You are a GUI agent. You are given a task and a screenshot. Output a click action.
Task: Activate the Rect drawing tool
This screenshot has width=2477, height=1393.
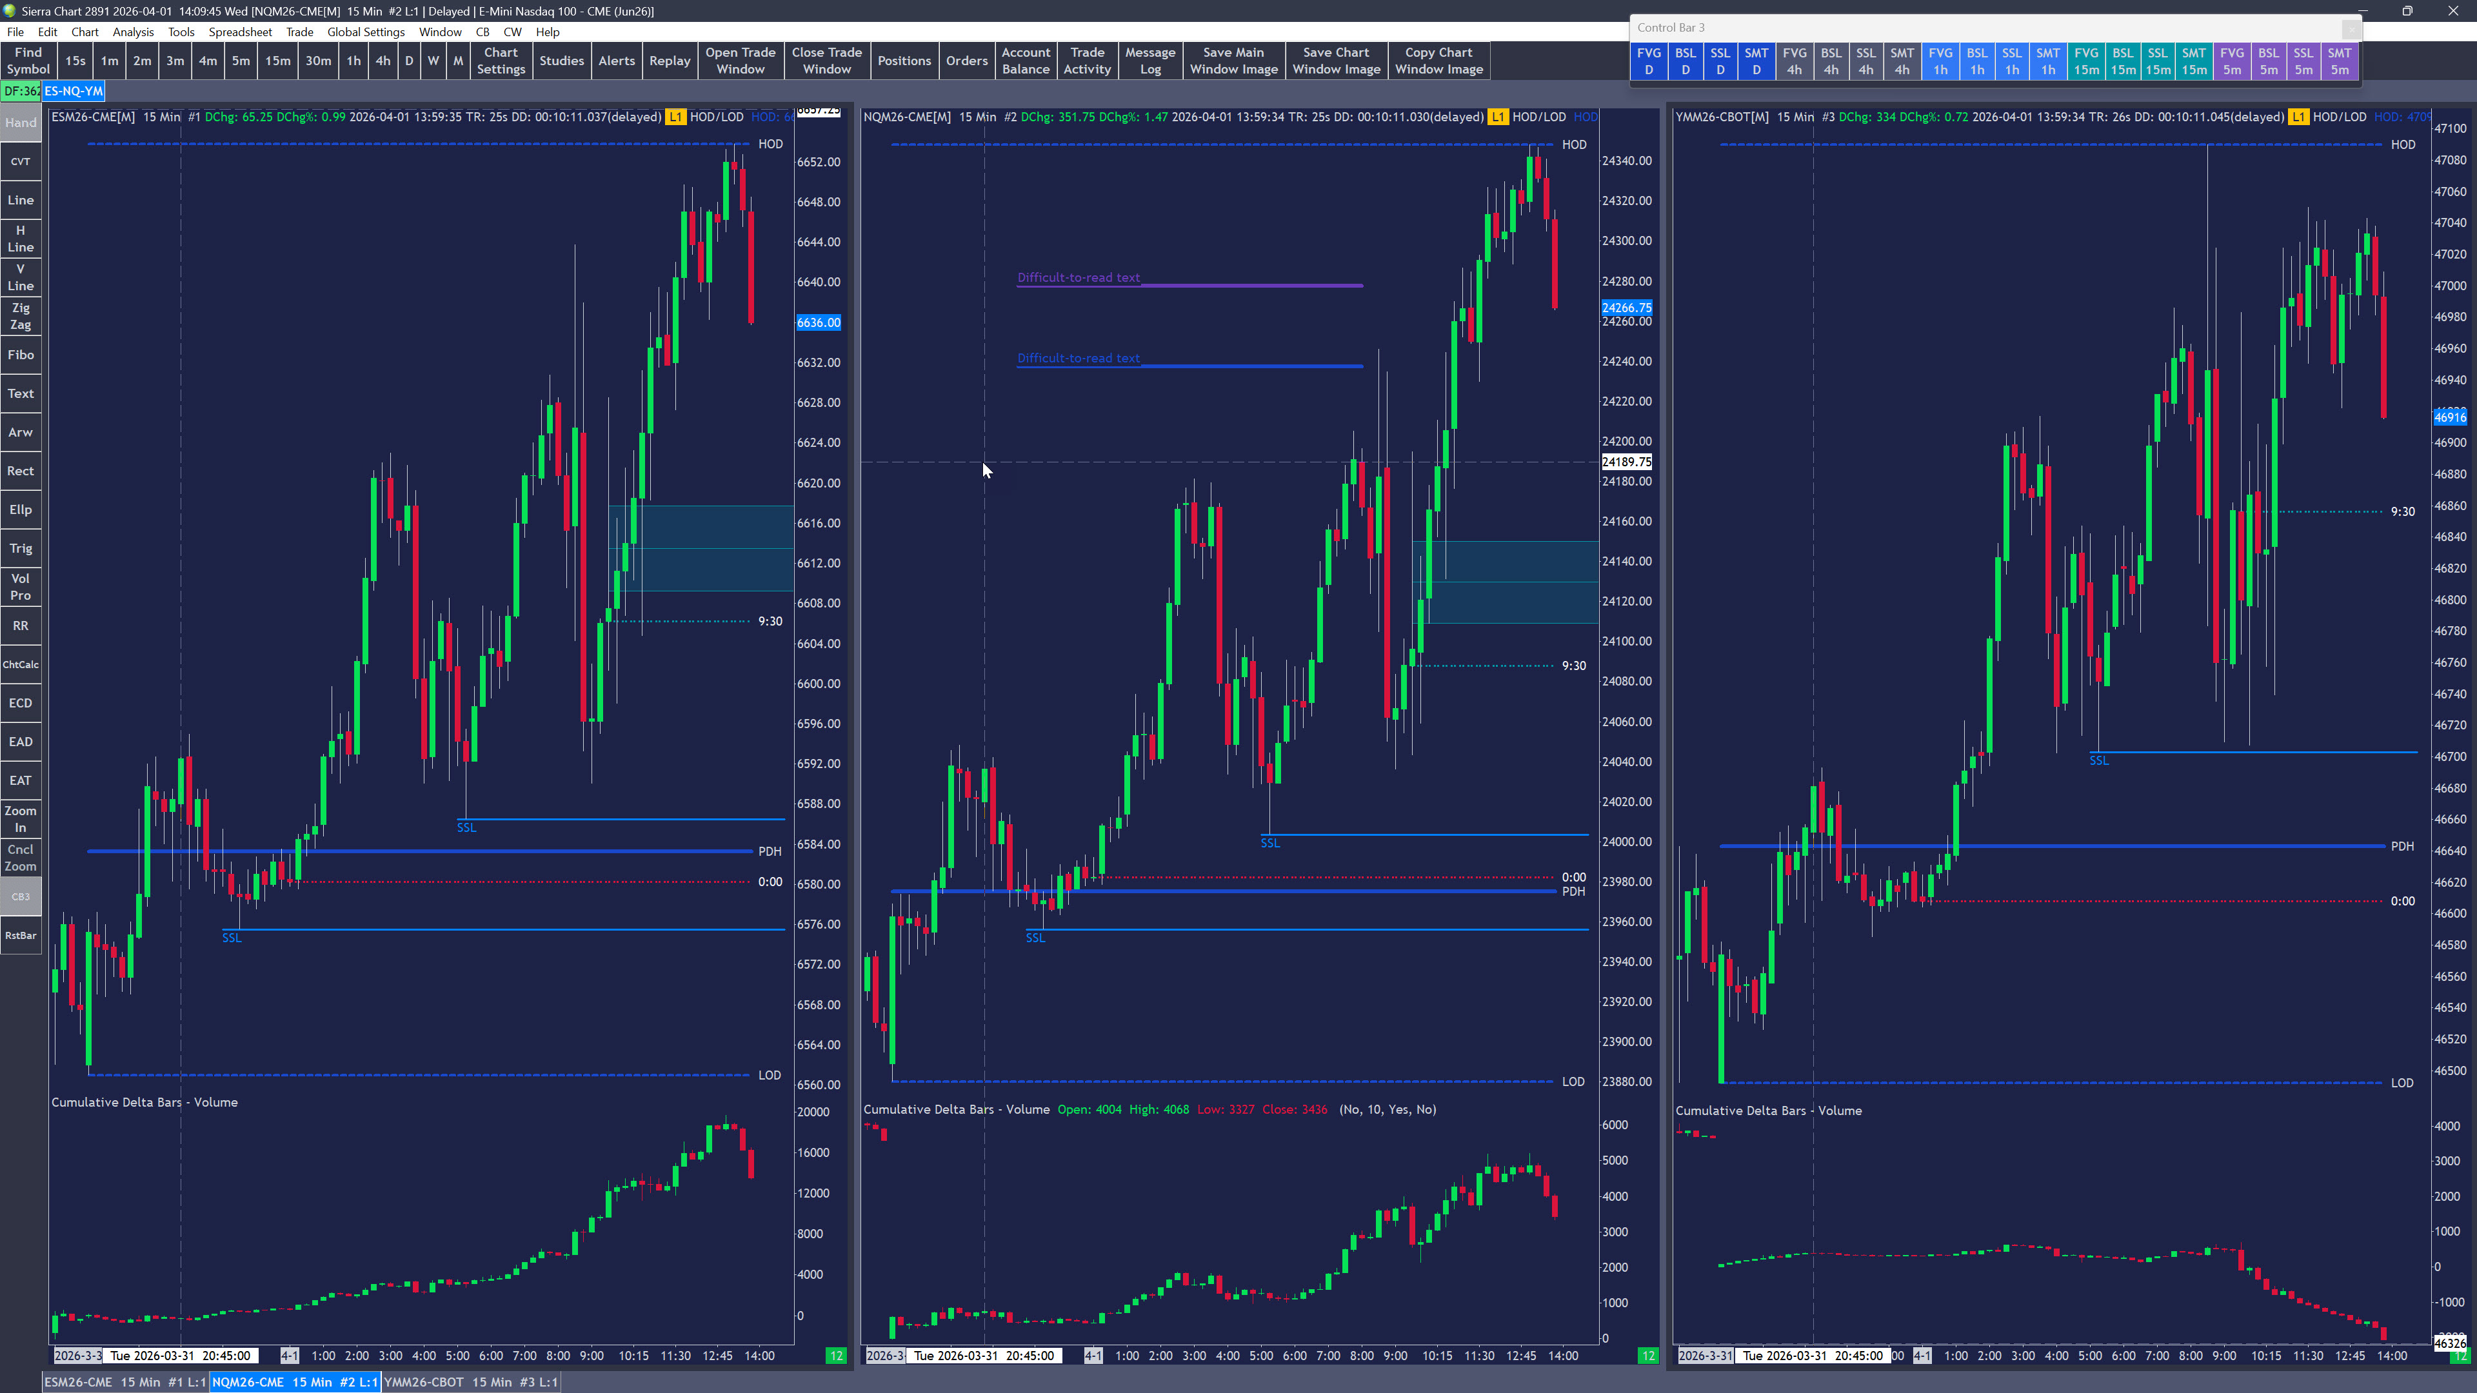(x=20, y=471)
